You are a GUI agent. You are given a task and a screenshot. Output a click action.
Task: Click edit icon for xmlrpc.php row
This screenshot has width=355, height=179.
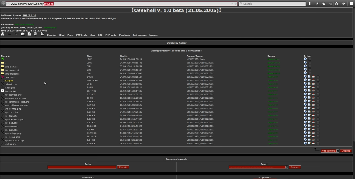coord(309,143)
